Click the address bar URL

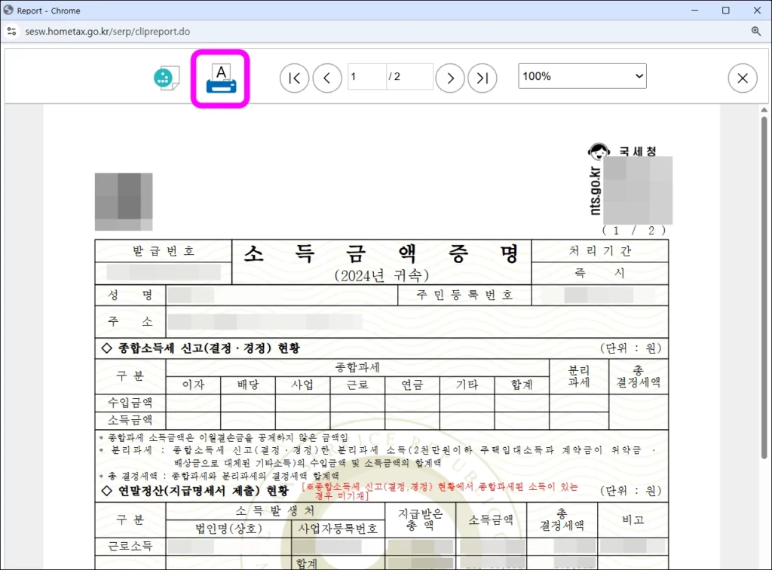[107, 32]
